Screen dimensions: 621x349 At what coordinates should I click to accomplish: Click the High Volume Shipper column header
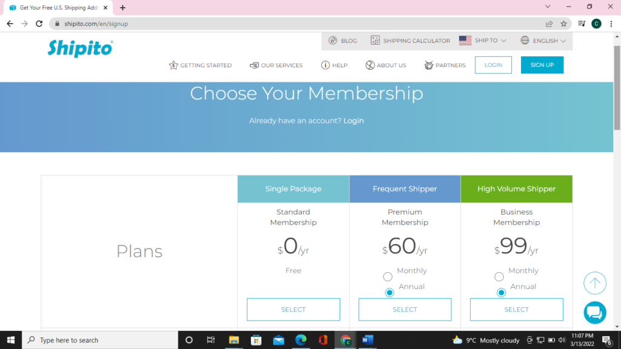(517, 189)
